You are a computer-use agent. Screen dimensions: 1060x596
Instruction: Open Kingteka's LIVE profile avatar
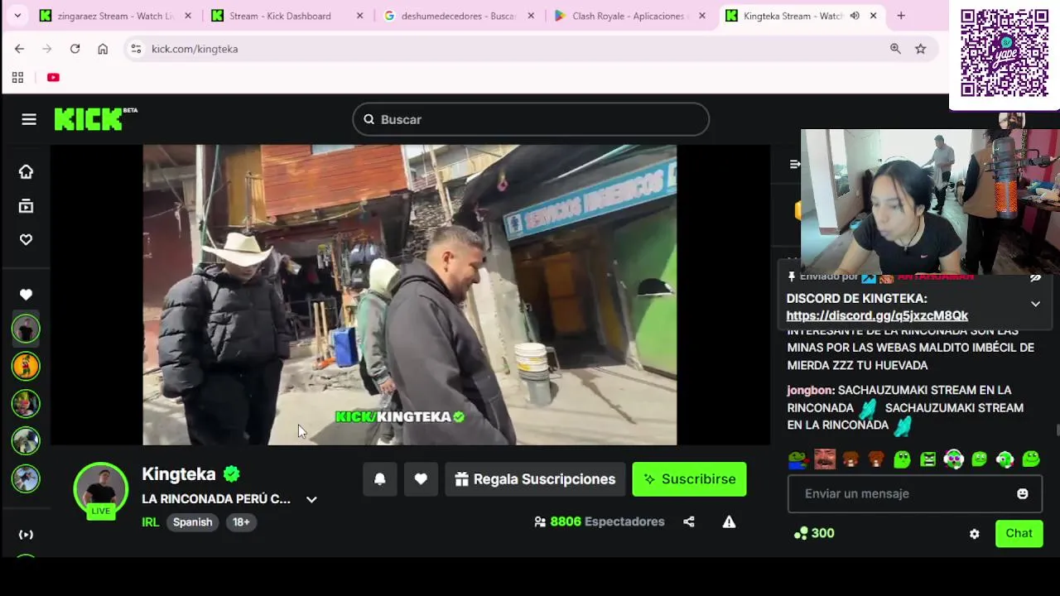click(101, 490)
